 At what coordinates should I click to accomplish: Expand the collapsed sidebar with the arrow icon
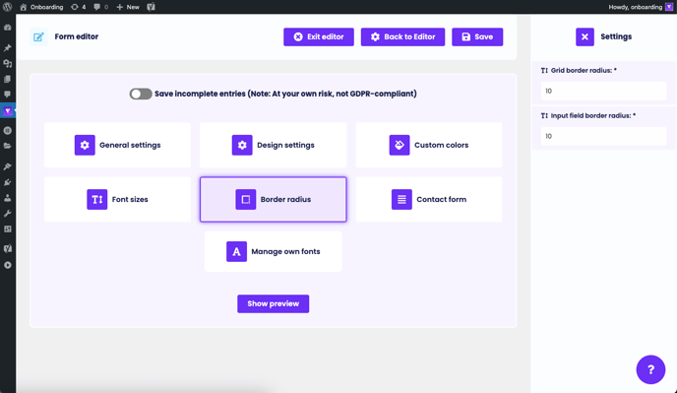point(7,265)
